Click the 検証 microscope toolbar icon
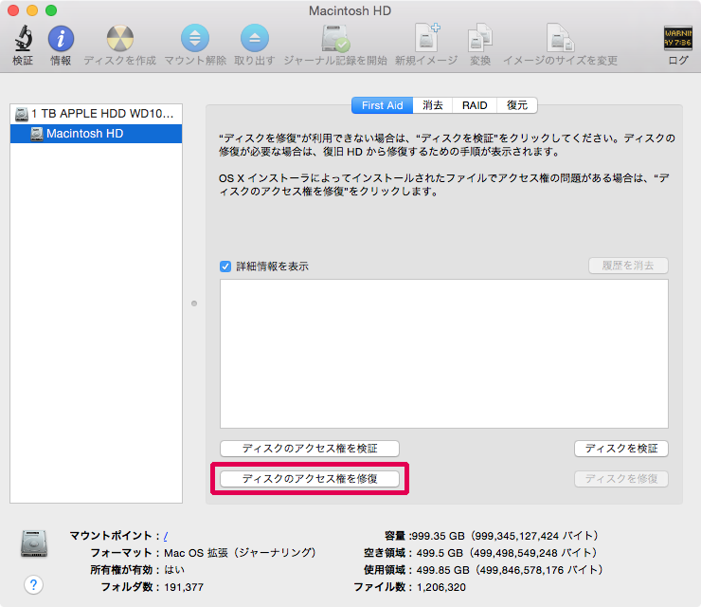 click(23, 38)
